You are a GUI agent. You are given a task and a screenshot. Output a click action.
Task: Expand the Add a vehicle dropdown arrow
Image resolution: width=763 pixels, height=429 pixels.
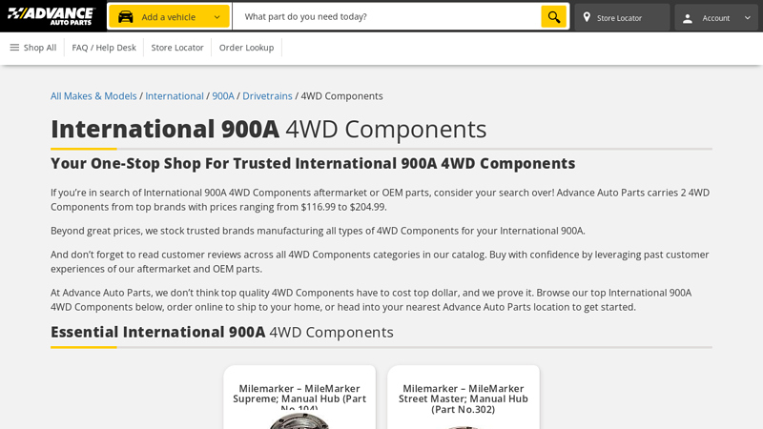coord(217,17)
